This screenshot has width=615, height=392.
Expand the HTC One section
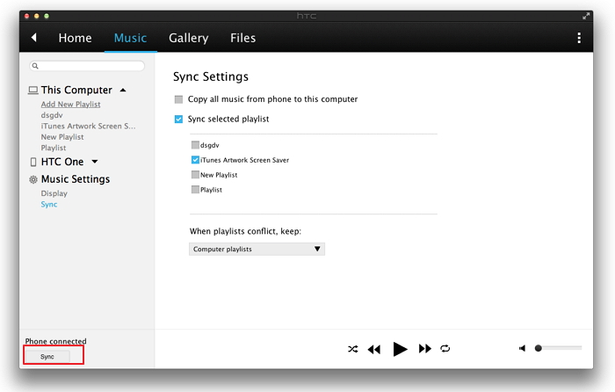[x=94, y=162]
